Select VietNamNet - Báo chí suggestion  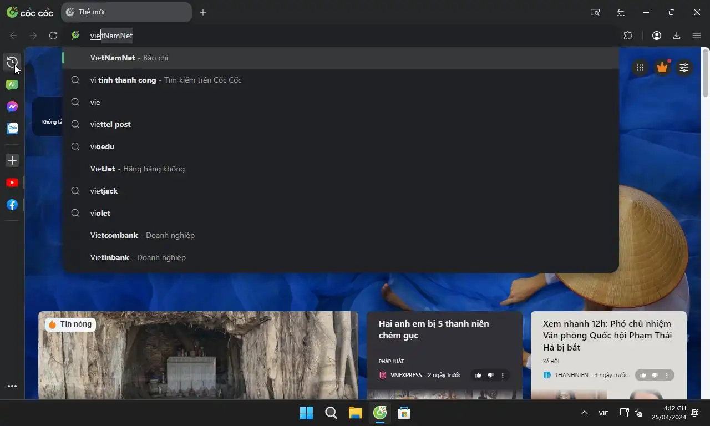(x=341, y=58)
